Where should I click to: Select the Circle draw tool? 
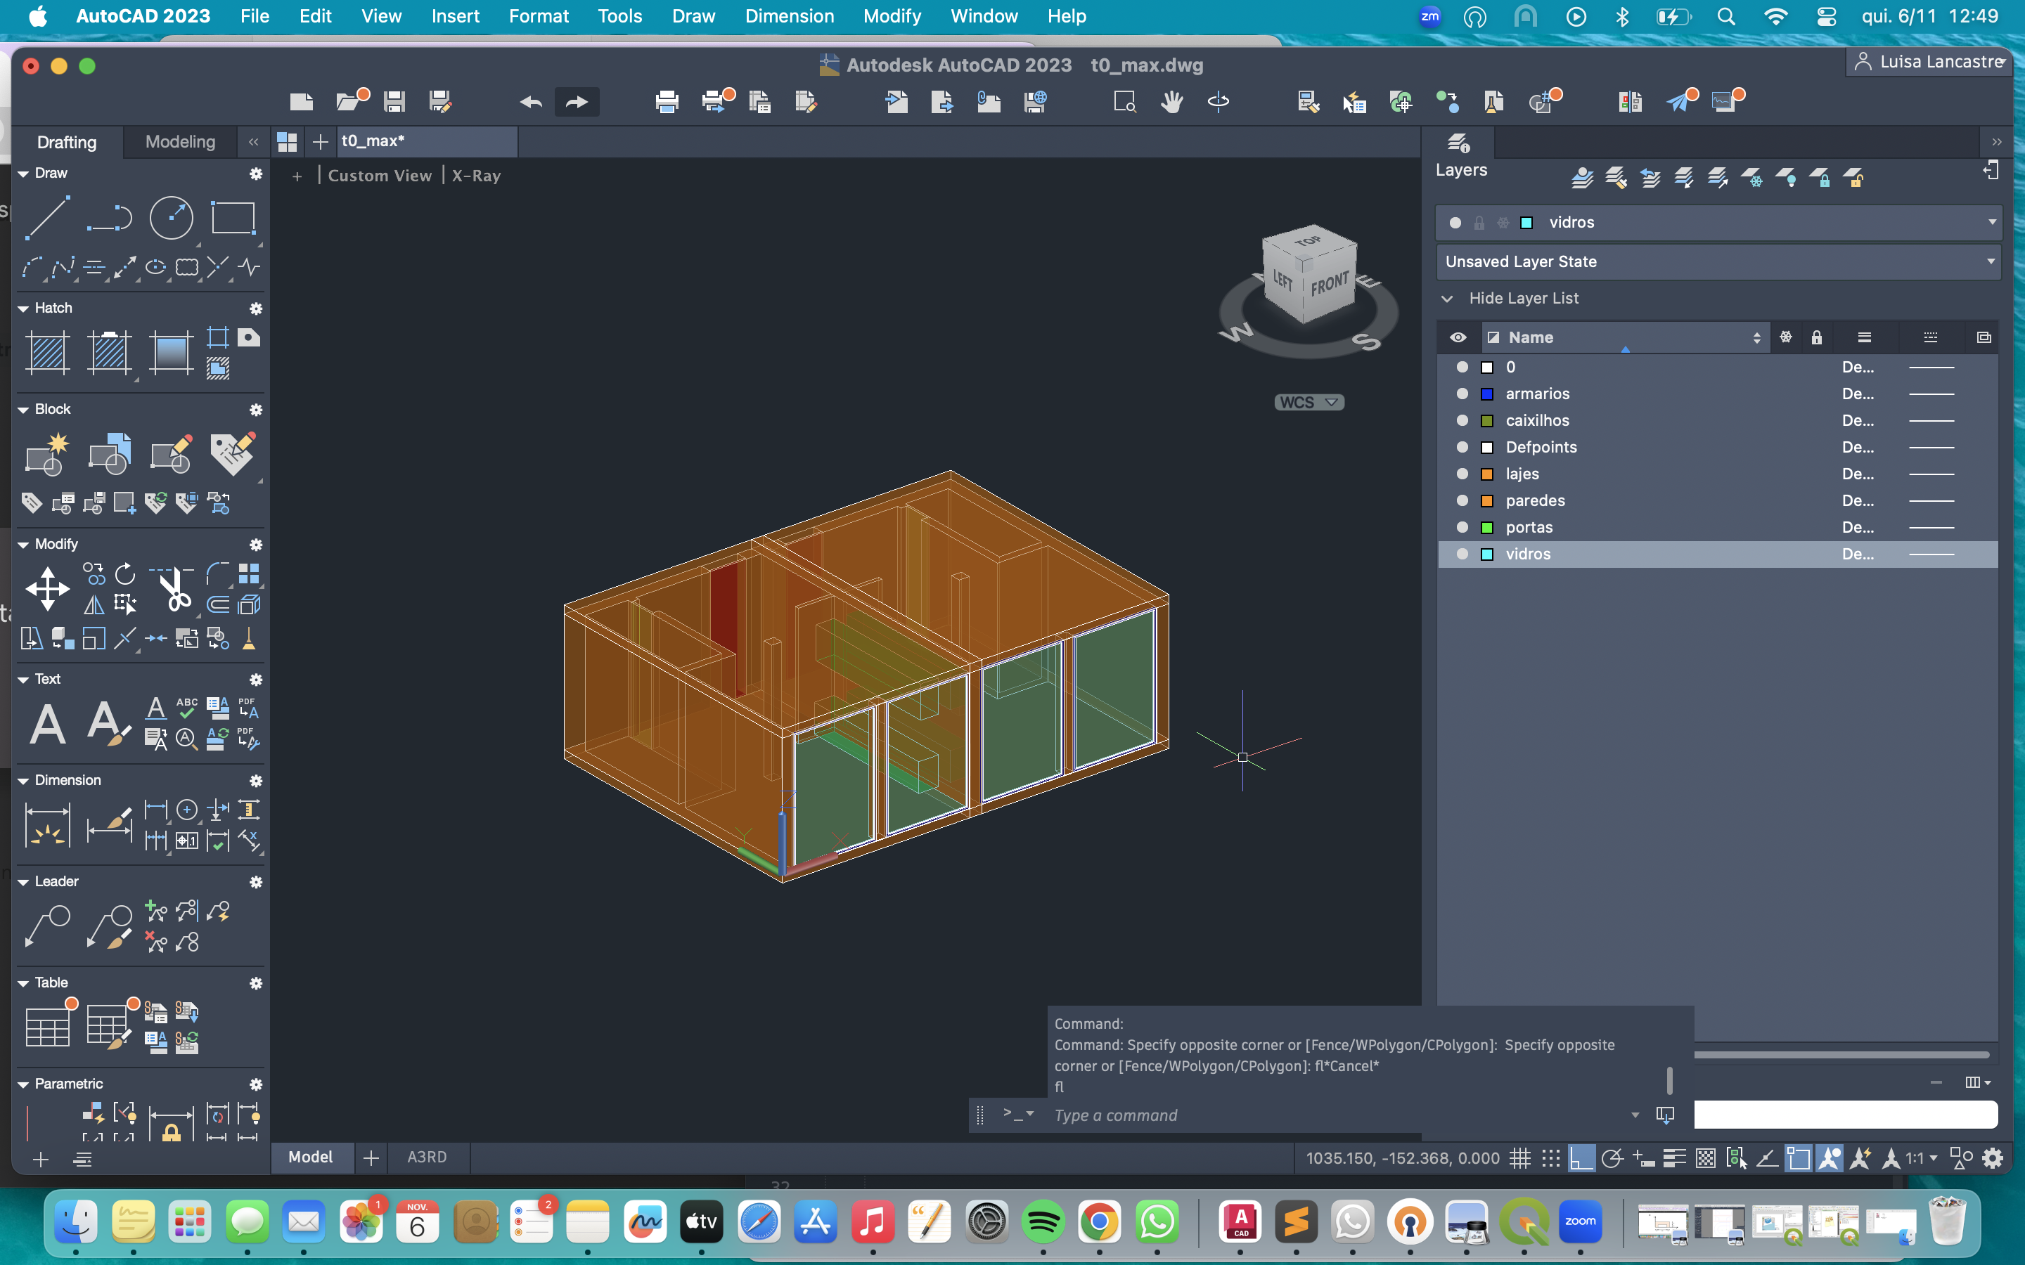pos(171,219)
